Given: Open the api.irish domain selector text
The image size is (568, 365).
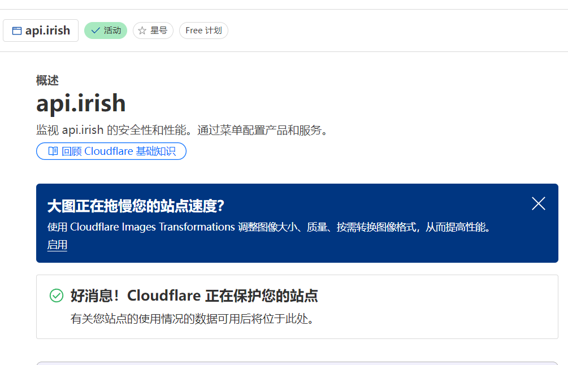Looking at the screenshot, I should [47, 31].
